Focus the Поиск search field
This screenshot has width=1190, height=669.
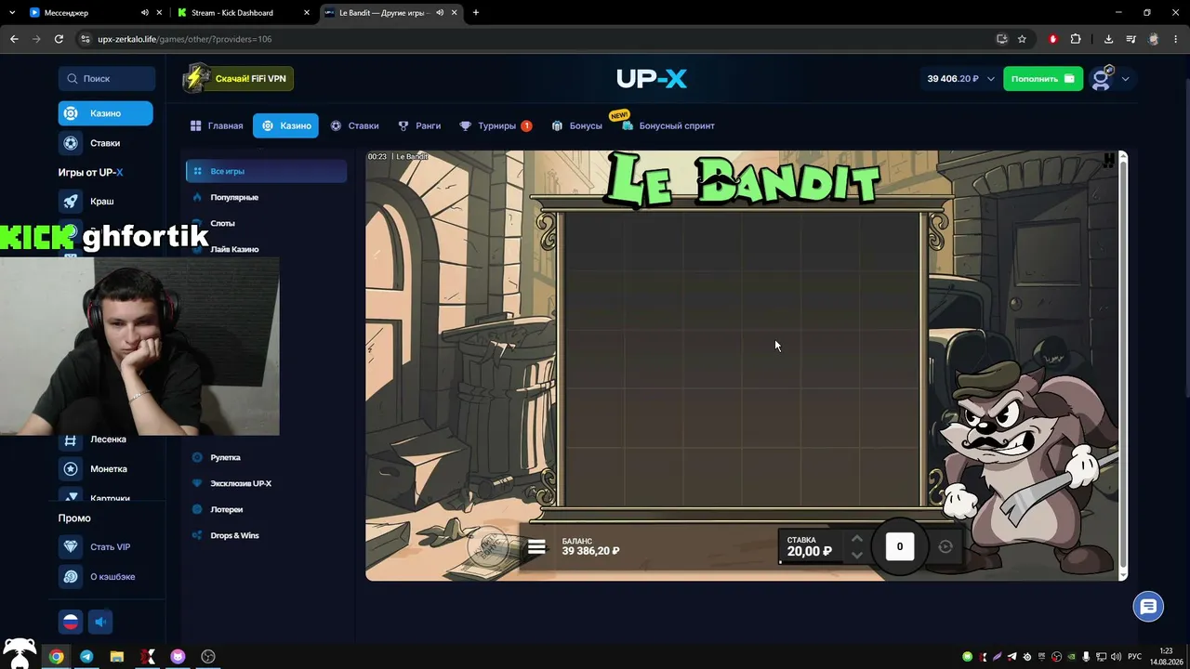tap(107, 79)
